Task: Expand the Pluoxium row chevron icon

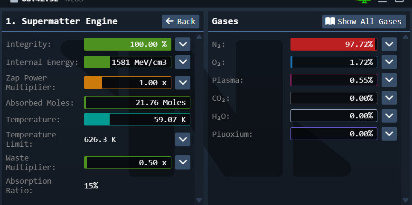Action: pyautogui.click(x=389, y=134)
